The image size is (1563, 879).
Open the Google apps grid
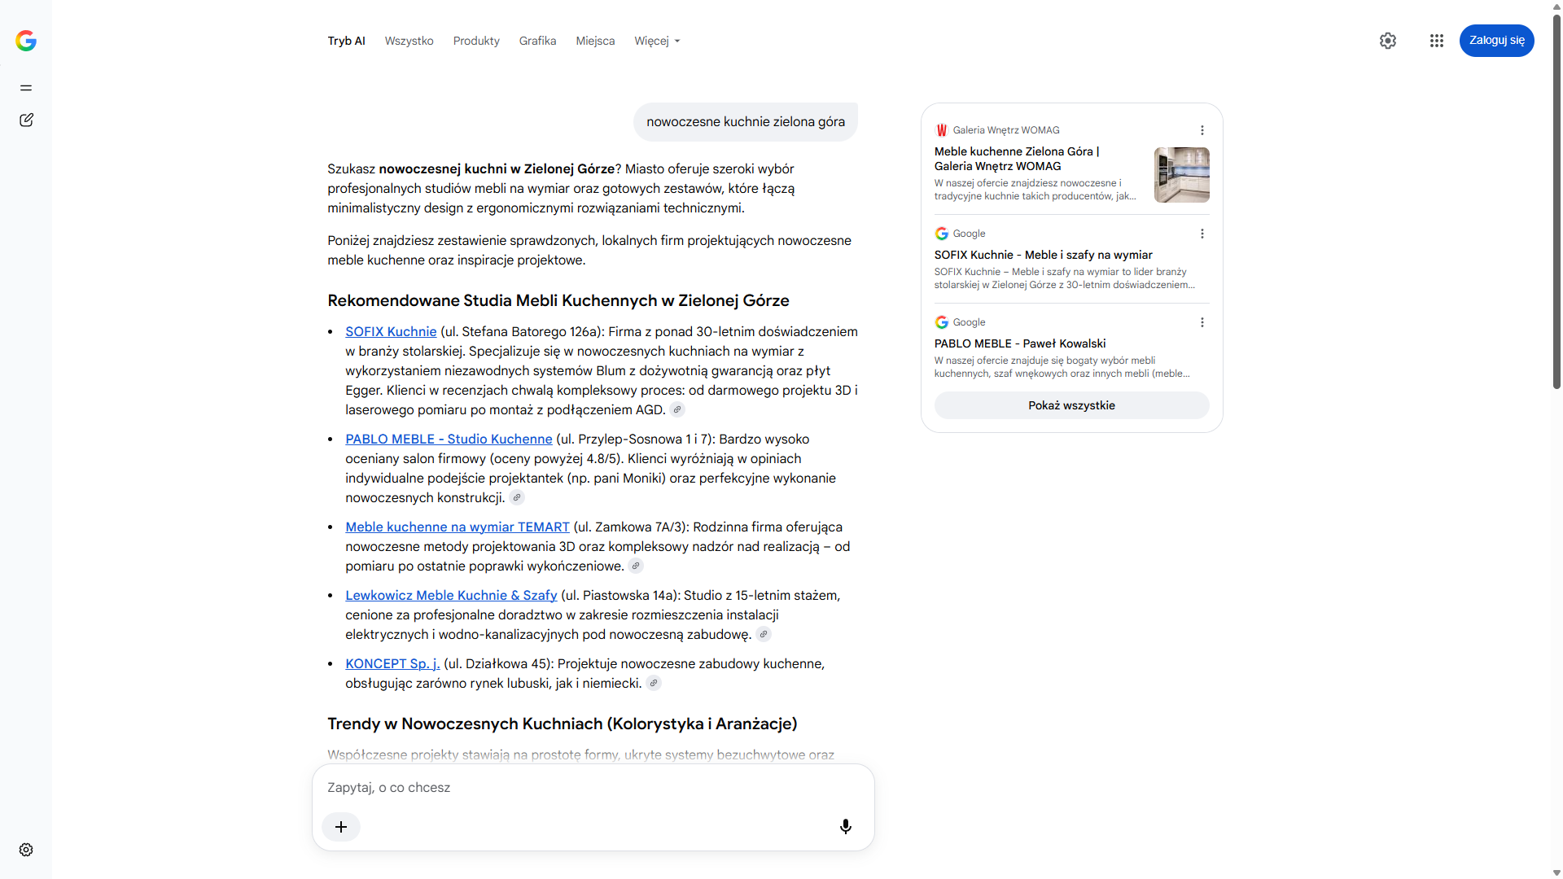coord(1437,41)
